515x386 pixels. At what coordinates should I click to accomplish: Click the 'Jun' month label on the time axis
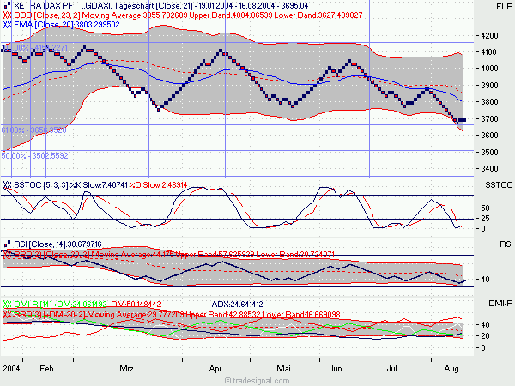[x=336, y=369]
